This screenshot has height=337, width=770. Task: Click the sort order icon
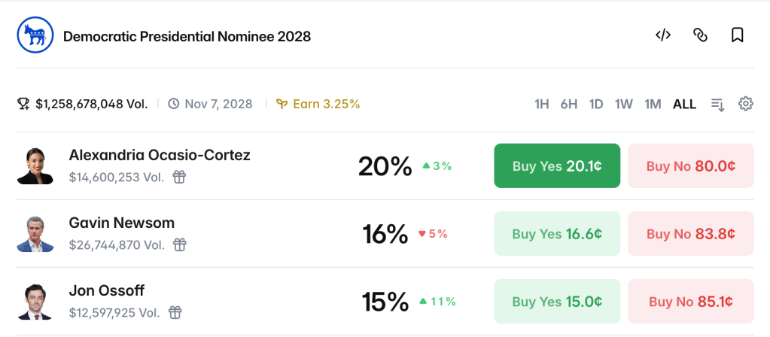(x=717, y=104)
